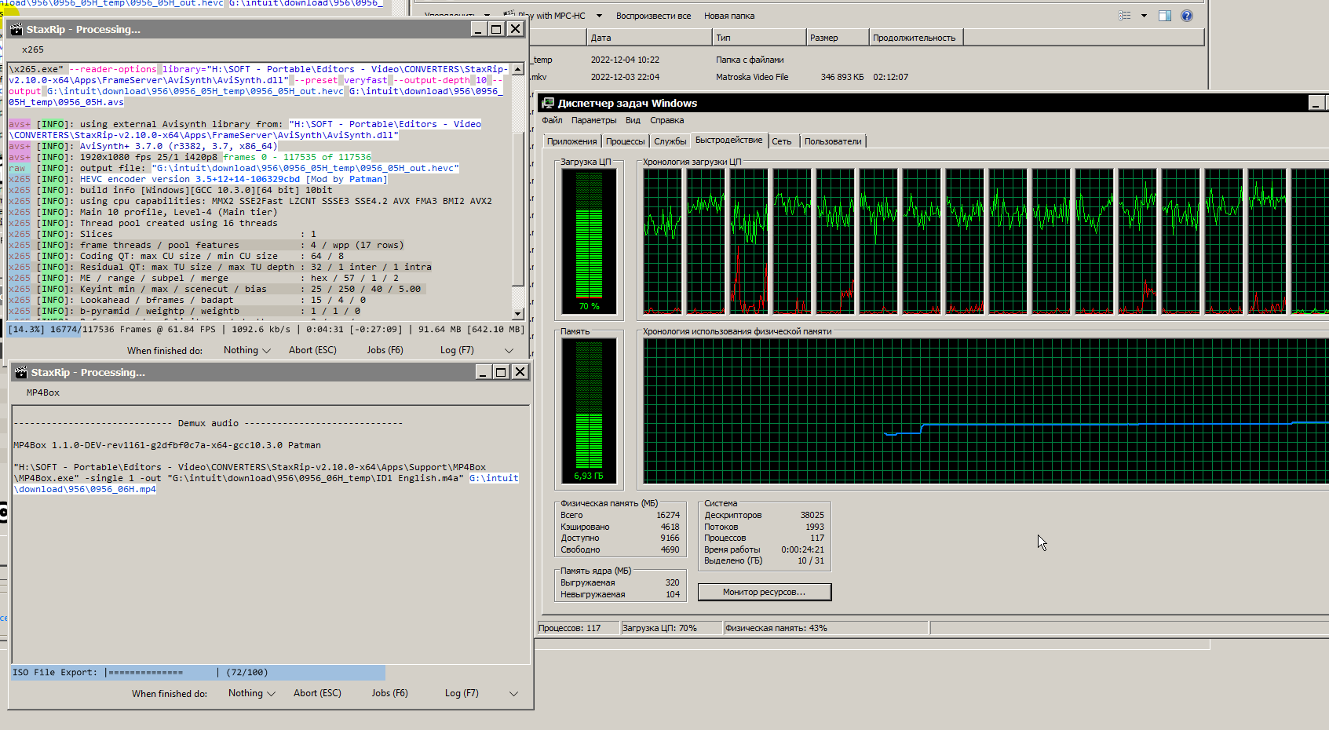Click the StaxRip clapperboard icon in x265 window
Screen dimensions: 1329x730
pyautogui.click(x=16, y=30)
